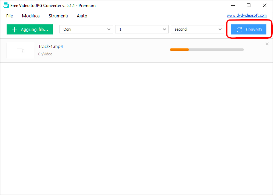Screen dimensions: 273x195
Task: Click the orange conversion progress bar
Action: point(207,50)
